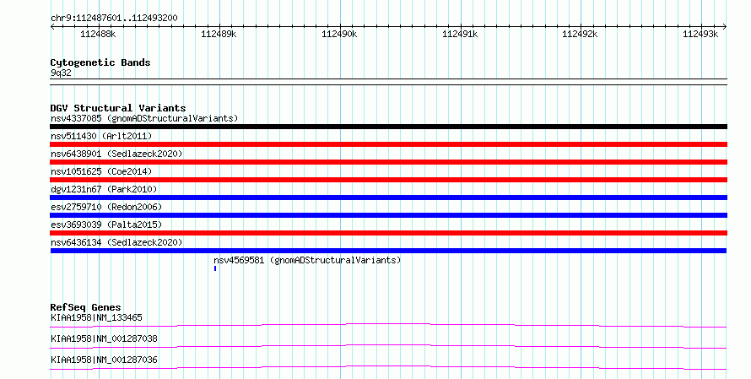Image resolution: width=751 pixels, height=379 pixels.
Task: Click the blue esv2759710 Redon2006 bar
Action: click(x=388, y=215)
